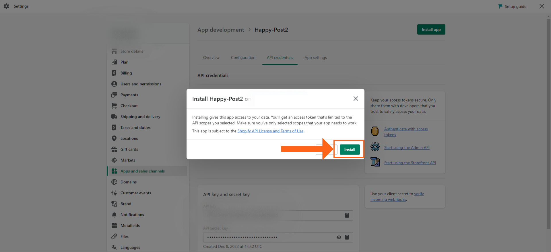Viewport: 551px width, 252px height.
Task: Click the Install app button
Action: tap(431, 30)
